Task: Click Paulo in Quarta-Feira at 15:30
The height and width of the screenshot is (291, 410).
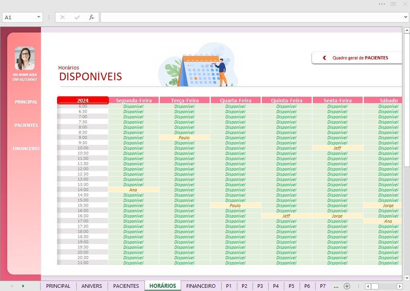Action: [x=235, y=206]
